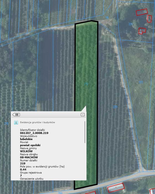Image resolution: width=155 pixels, height=194 pixels.
Task: Click the back-to-list icon in popup header
Action: click(x=16, y=115)
